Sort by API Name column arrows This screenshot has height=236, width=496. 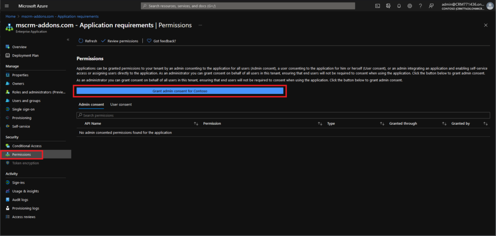196,123
